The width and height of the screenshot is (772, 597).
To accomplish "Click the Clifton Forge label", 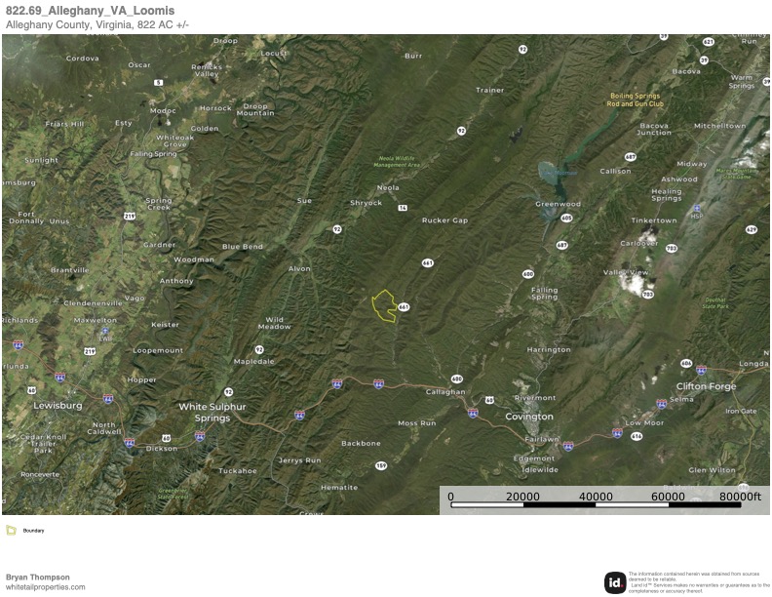I will click(x=706, y=386).
